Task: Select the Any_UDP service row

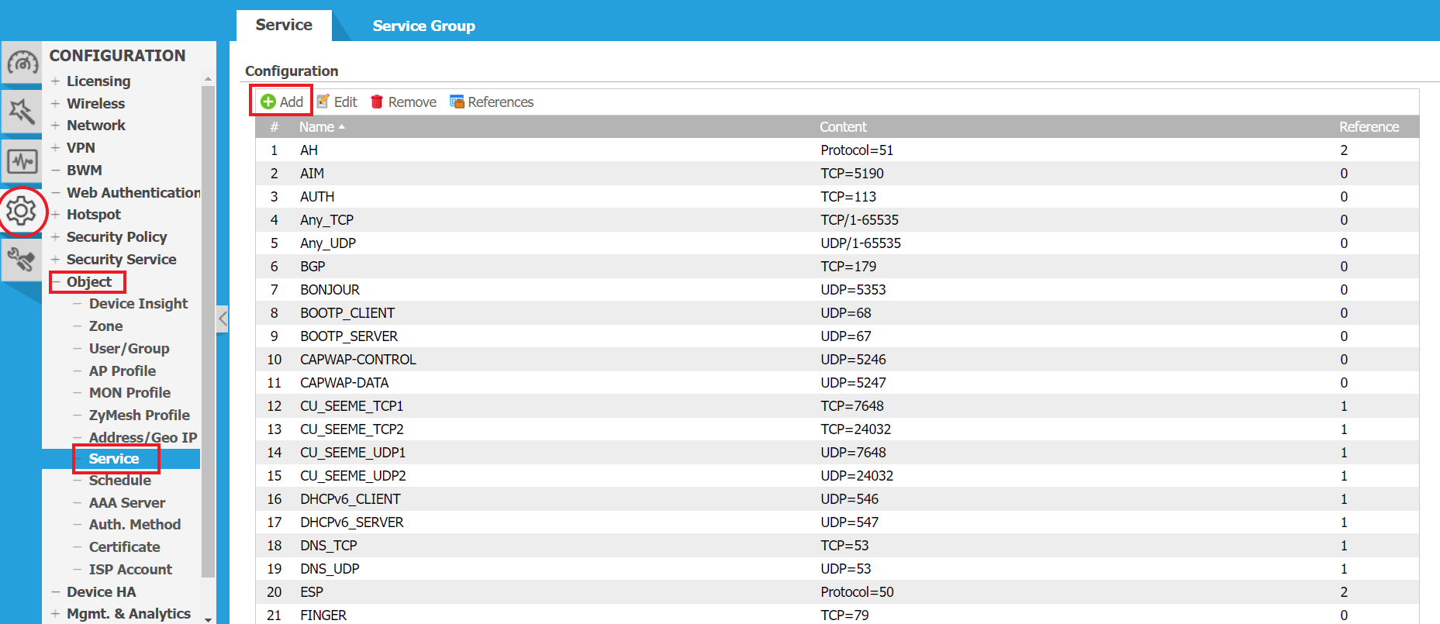Action: click(837, 243)
